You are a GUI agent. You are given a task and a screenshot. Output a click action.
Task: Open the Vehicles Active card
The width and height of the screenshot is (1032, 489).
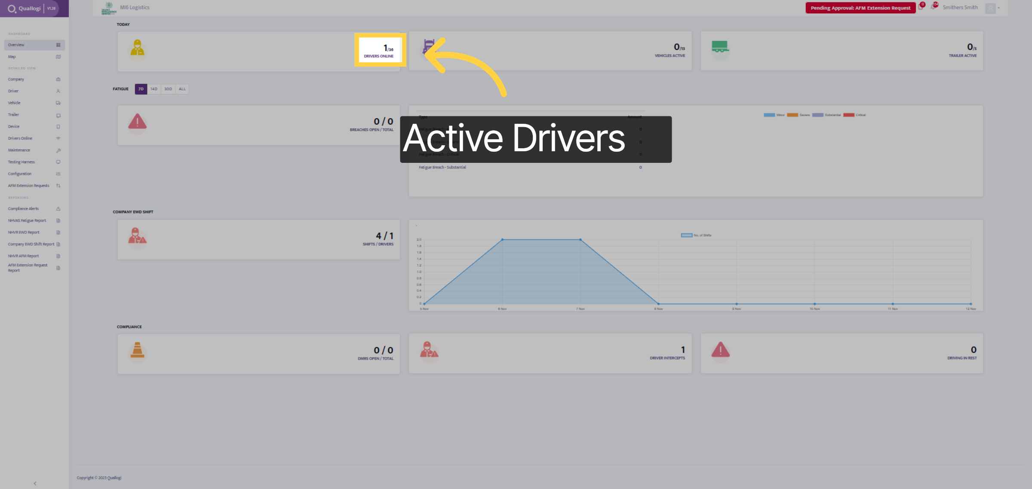click(x=550, y=51)
